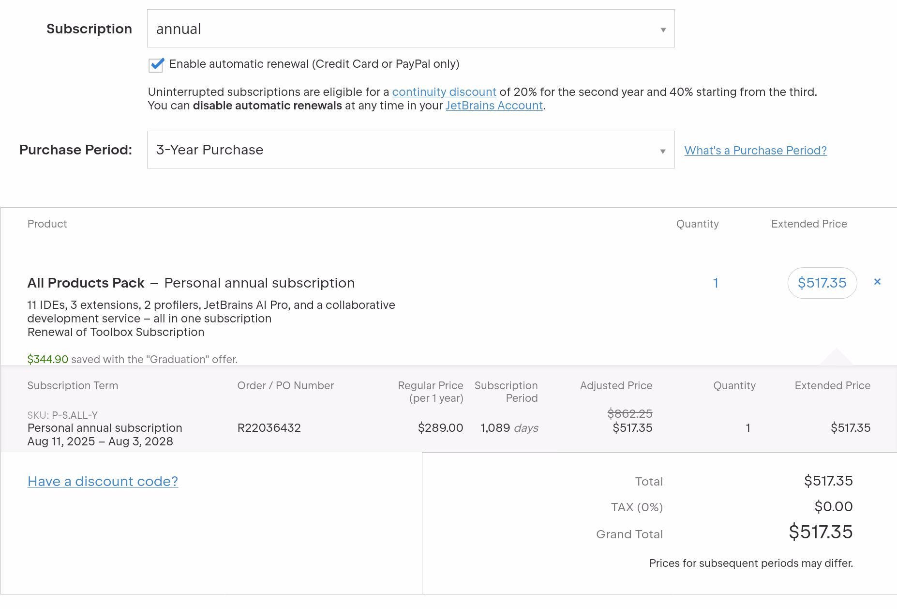Click the Adjusted Price column header
This screenshot has width=897, height=609.
[616, 386]
